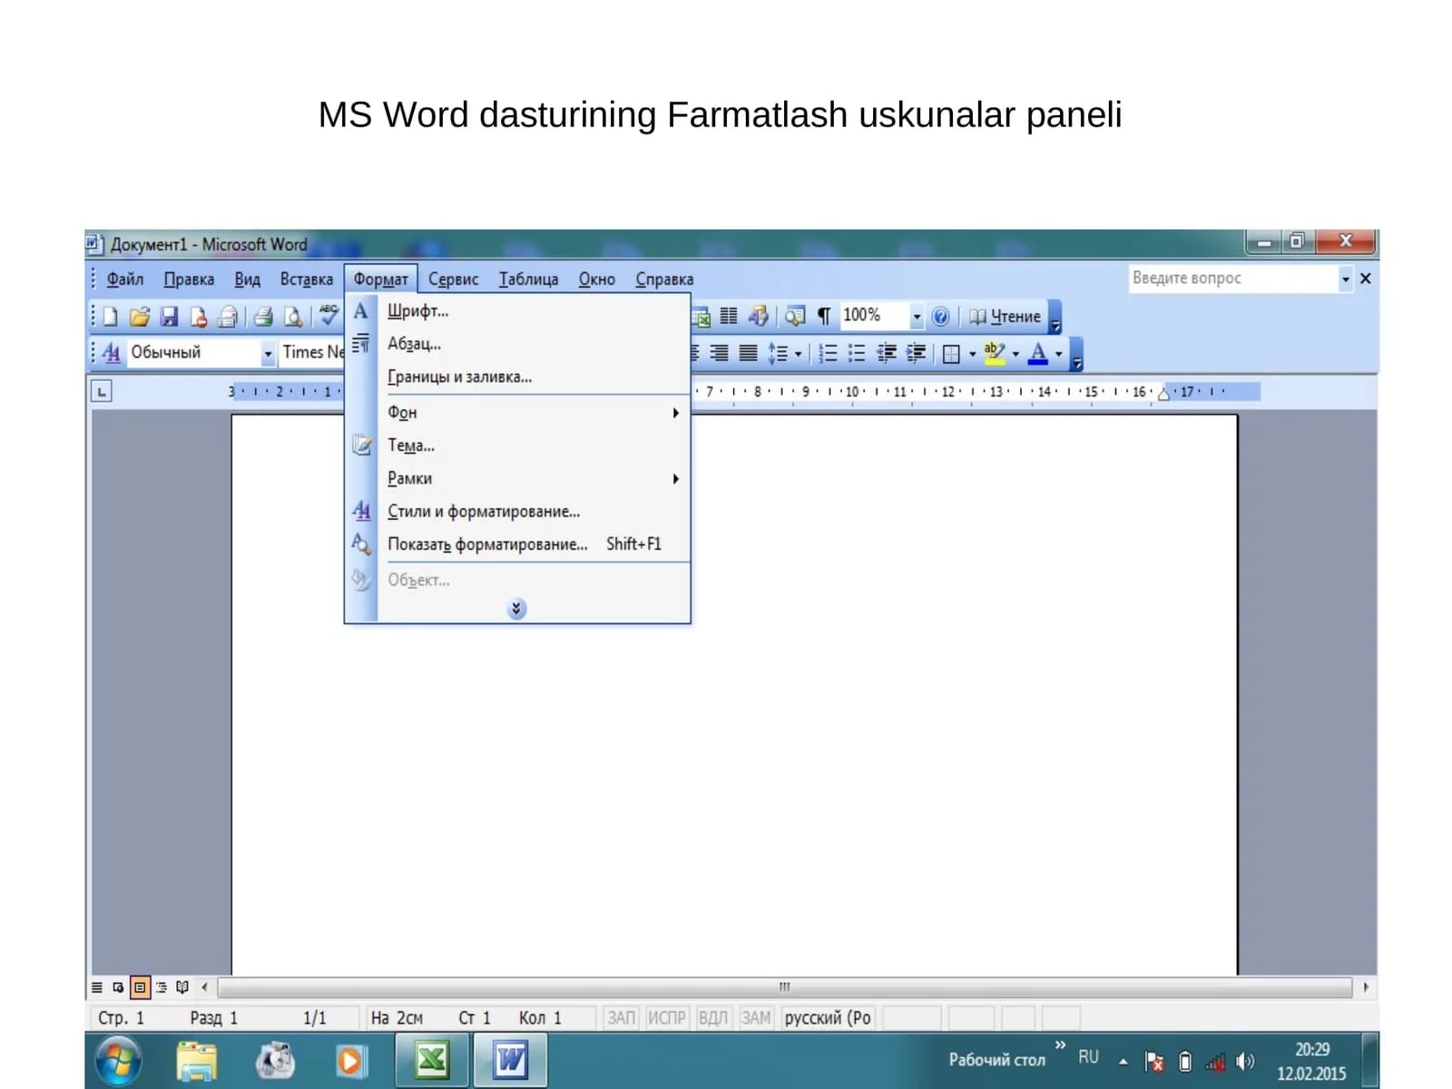The height and width of the screenshot is (1089, 1452).
Task: Apply bulleted list formatting
Action: click(x=857, y=353)
